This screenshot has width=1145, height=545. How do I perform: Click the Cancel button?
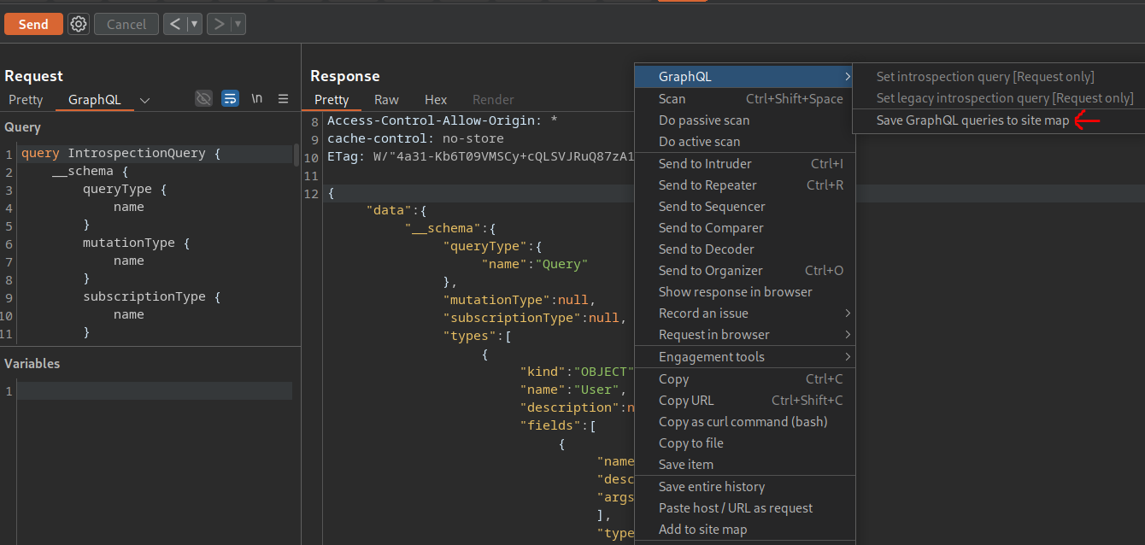126,24
